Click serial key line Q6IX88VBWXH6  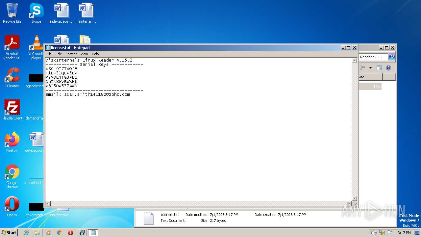pos(62,82)
